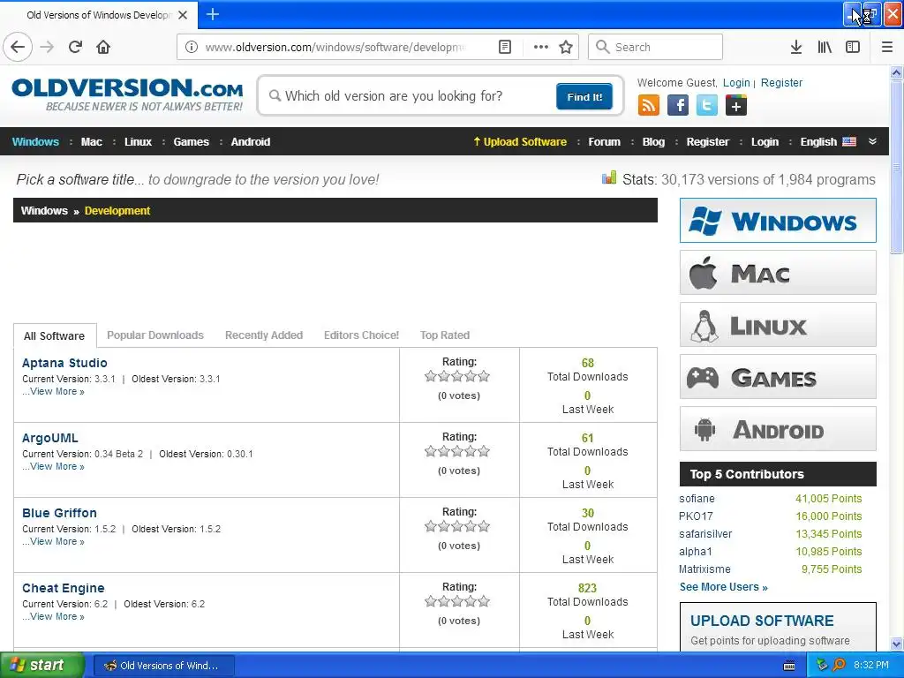The image size is (904, 678).
Task: Rate Aptana Studio using its stars
Action: point(457,376)
